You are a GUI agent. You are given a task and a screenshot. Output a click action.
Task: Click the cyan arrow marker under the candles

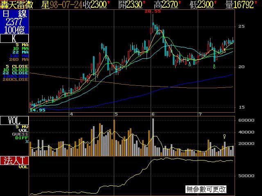[189, 64]
